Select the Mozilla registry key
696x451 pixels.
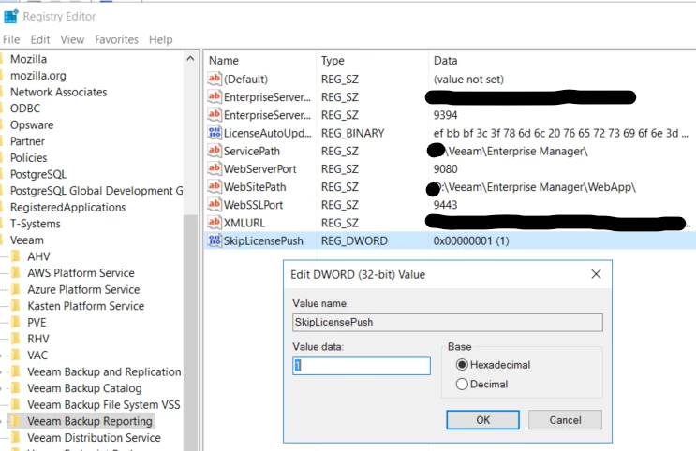coord(28,59)
